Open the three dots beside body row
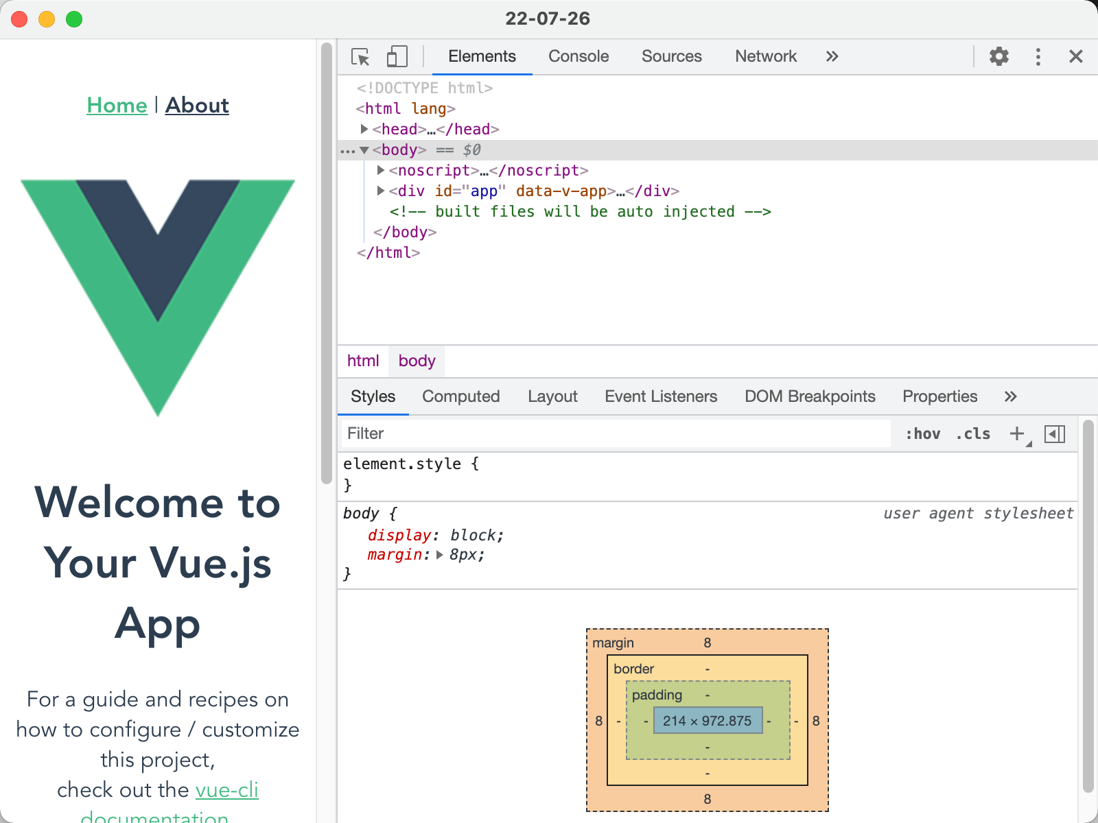 [348, 151]
